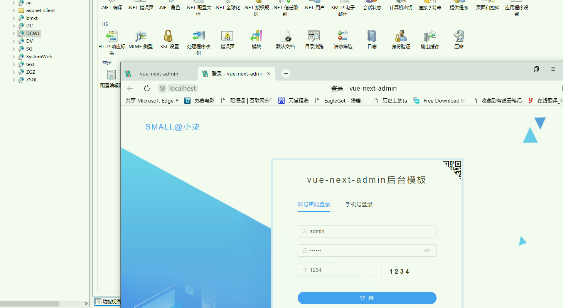This screenshot has height=308, width=563.
Task: Refresh the 1 2 3 4 captcha image
Action: [x=399, y=271]
